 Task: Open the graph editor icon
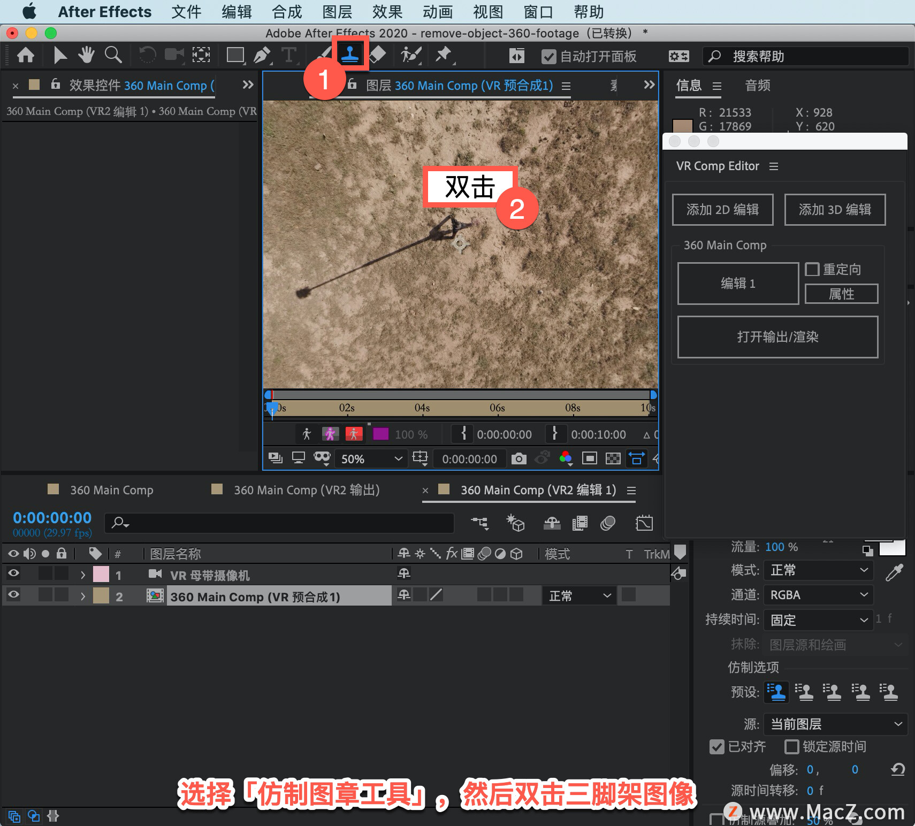[644, 523]
